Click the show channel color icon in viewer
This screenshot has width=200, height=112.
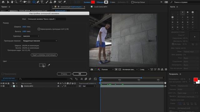click(x=99, y=69)
